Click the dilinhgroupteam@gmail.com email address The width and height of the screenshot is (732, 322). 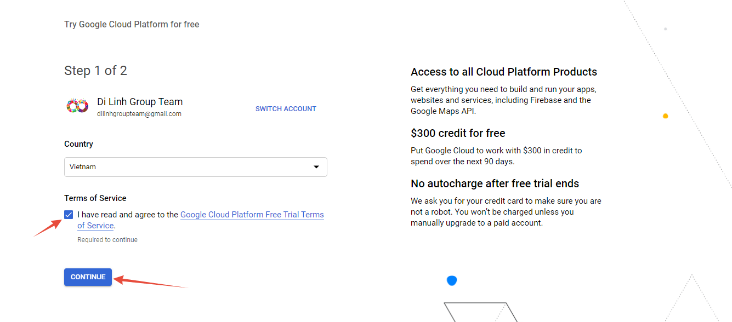pyautogui.click(x=139, y=114)
